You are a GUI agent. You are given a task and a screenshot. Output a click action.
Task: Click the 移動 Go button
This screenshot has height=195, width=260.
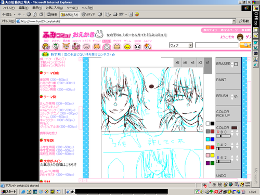pos(244,21)
